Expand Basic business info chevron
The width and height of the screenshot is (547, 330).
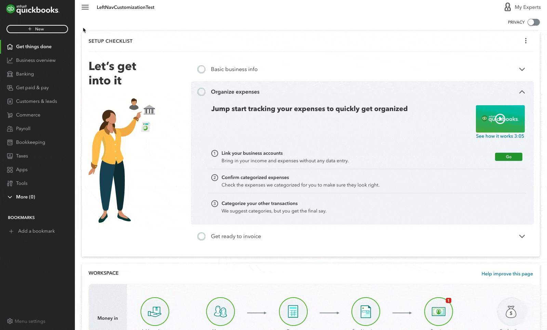[522, 69]
